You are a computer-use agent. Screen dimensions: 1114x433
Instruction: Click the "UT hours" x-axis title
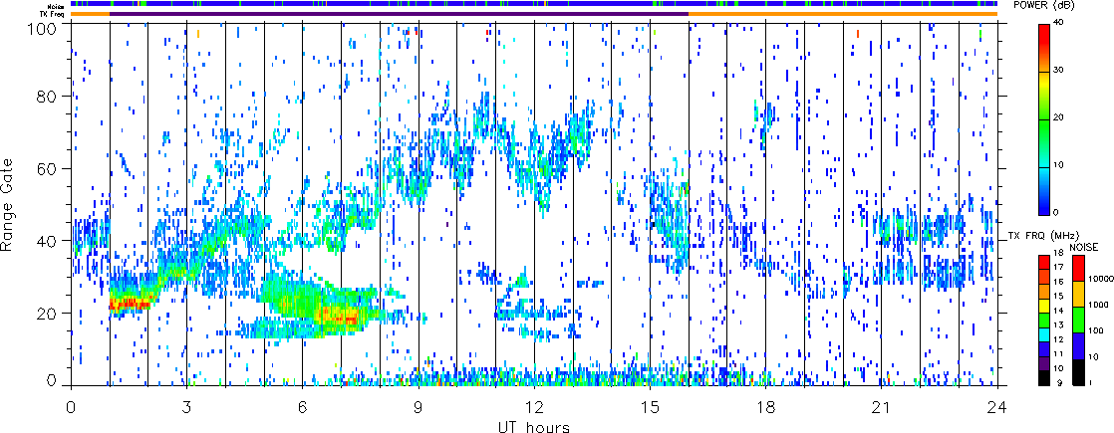click(533, 426)
